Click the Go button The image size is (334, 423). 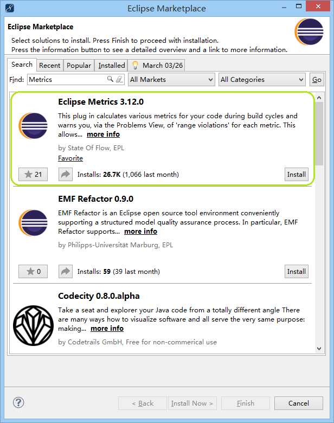317,80
